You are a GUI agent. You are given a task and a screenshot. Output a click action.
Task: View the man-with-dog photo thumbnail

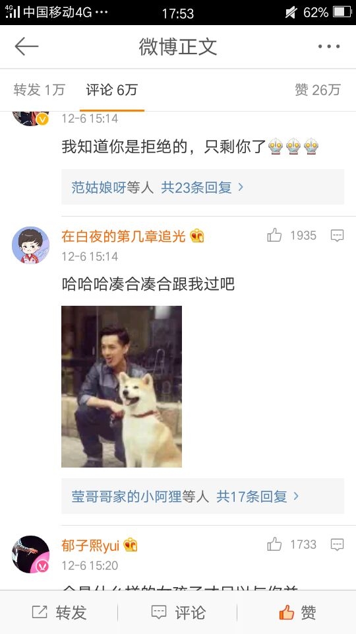(121, 386)
